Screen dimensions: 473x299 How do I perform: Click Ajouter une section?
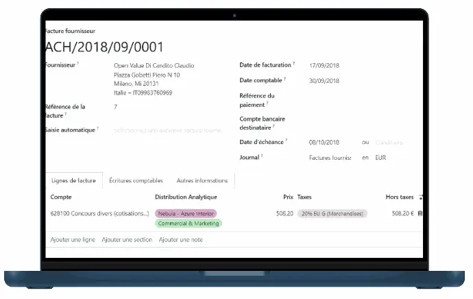[x=127, y=239]
